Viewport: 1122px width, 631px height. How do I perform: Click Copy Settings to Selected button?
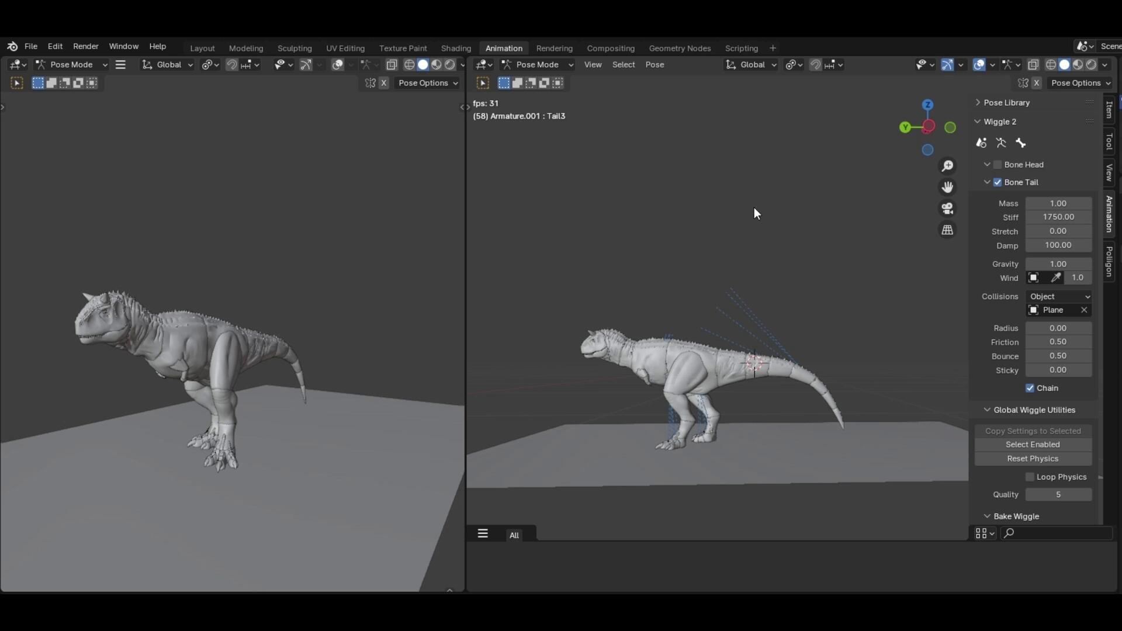(x=1033, y=431)
